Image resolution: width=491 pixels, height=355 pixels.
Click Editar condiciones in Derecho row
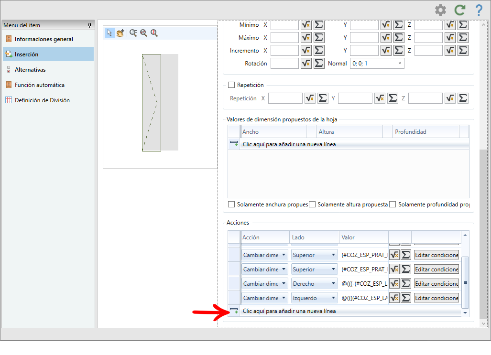coord(436,284)
